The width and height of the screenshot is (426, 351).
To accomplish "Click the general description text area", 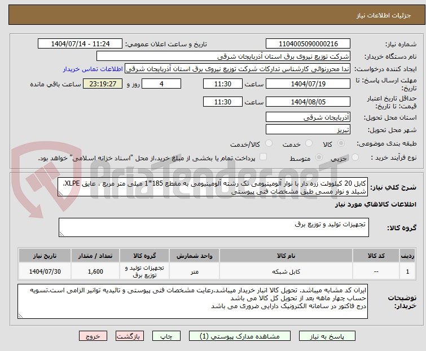I will coord(213,187).
